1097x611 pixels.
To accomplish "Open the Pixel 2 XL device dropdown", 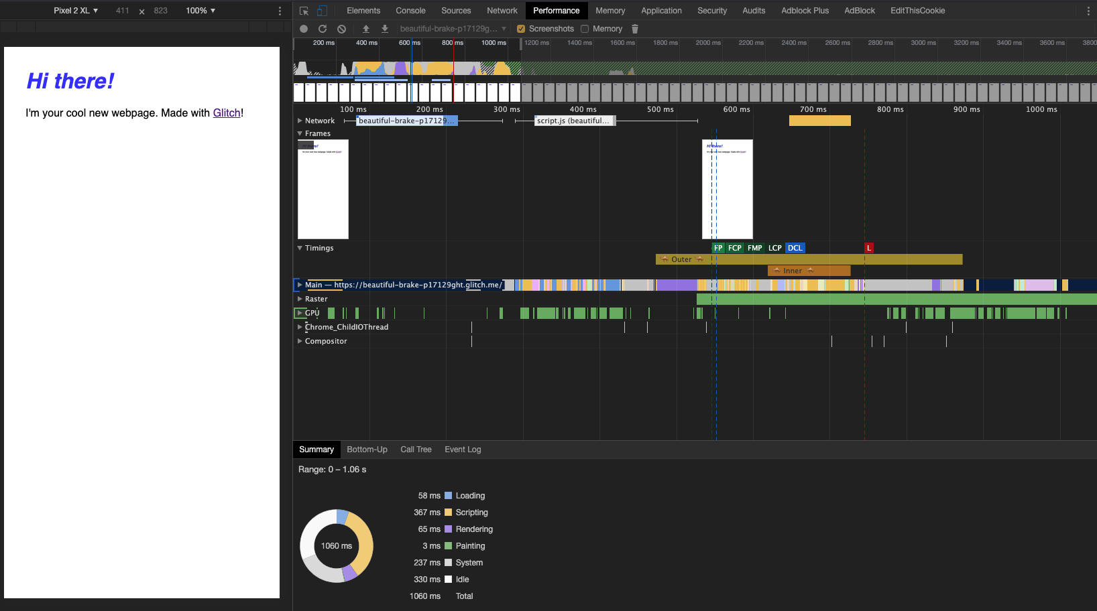I will point(76,11).
